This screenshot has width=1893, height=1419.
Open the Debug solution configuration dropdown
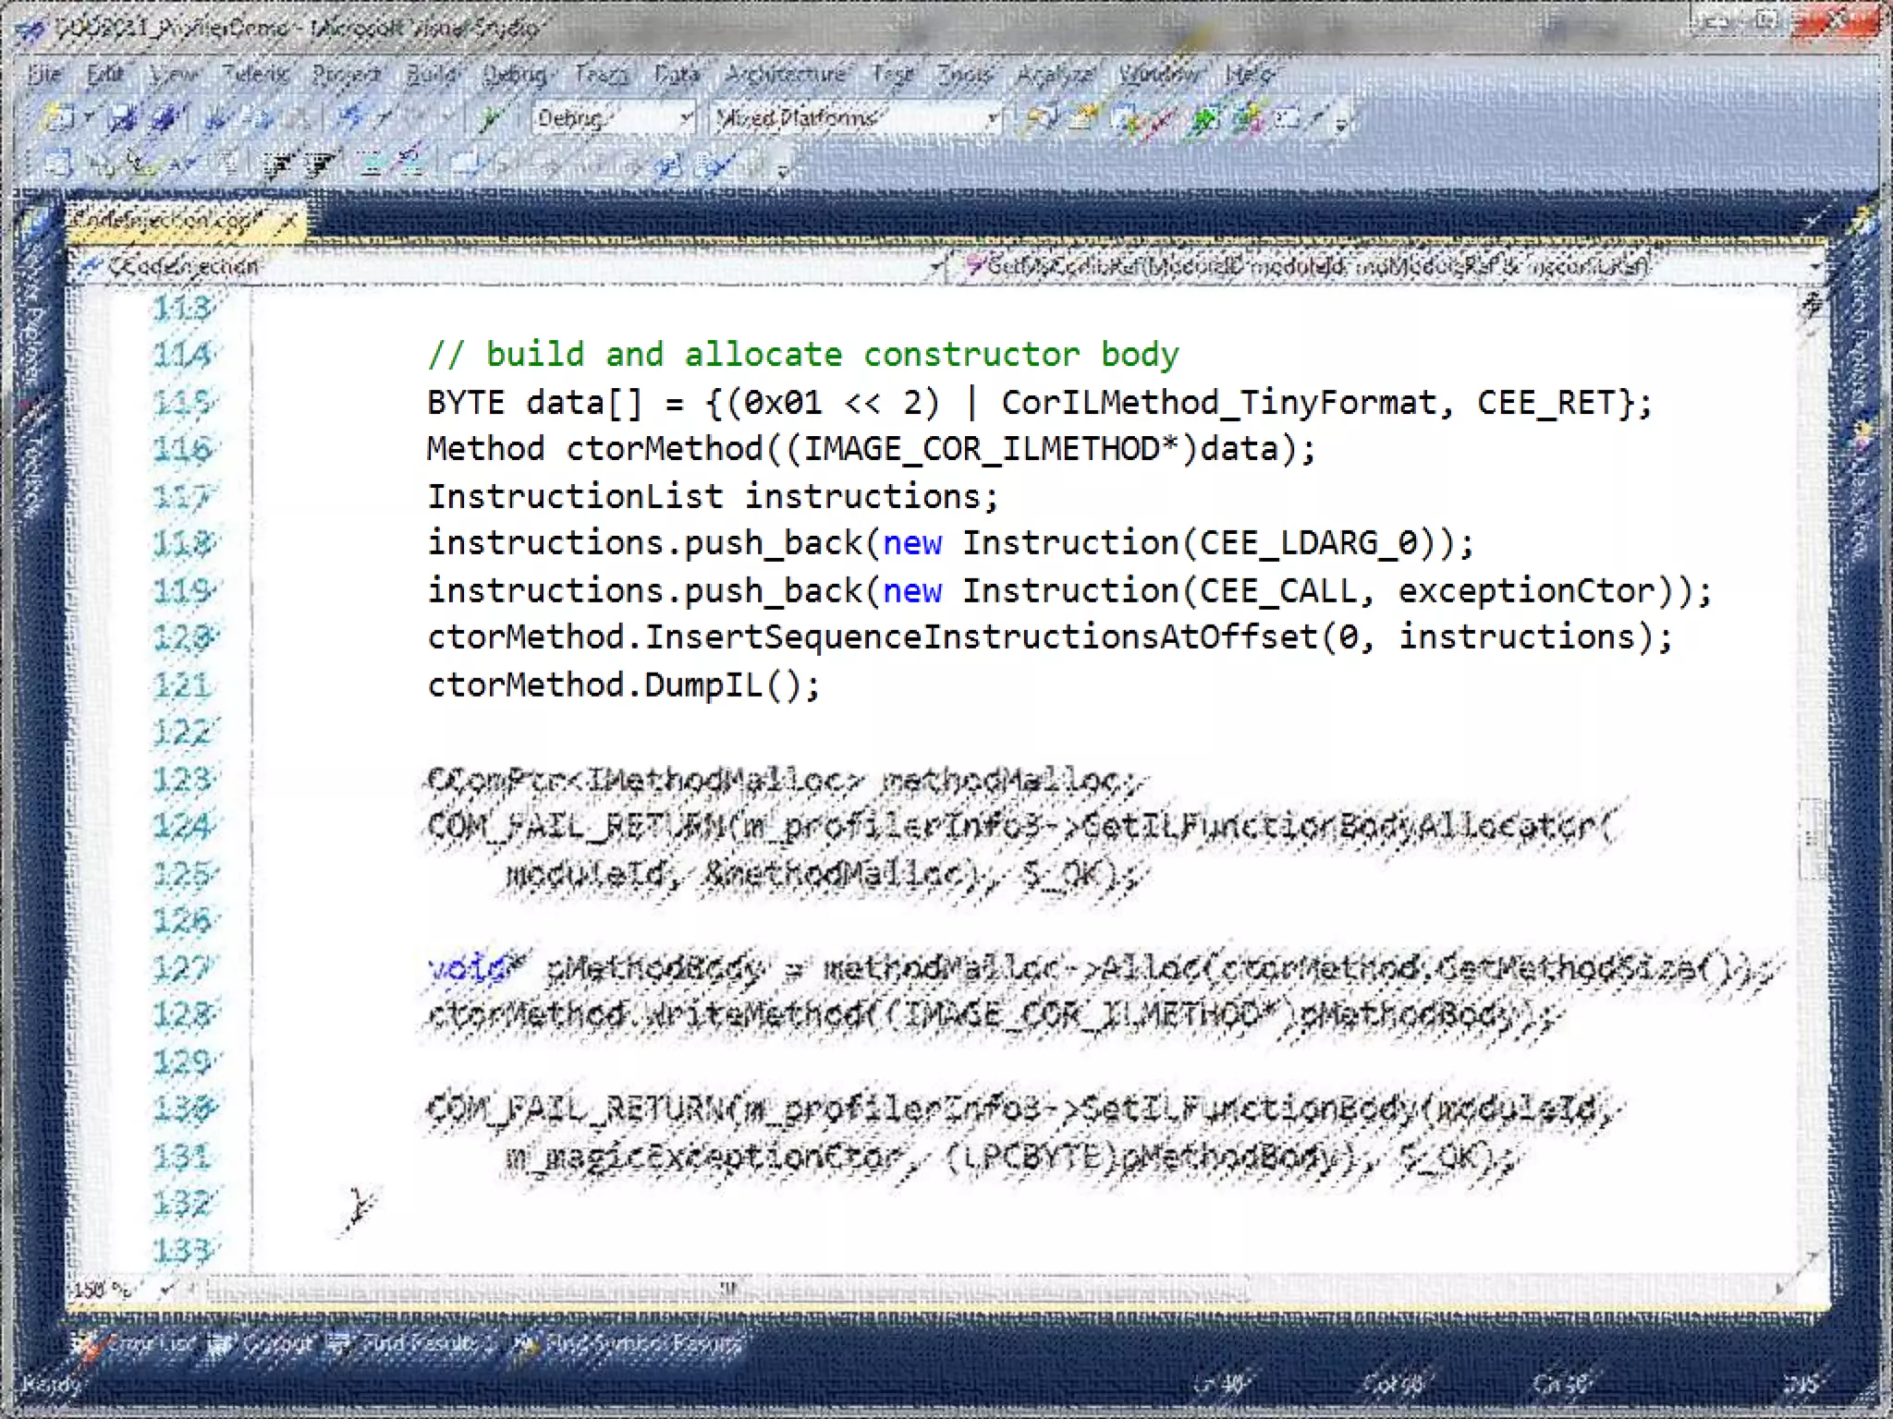tap(686, 118)
